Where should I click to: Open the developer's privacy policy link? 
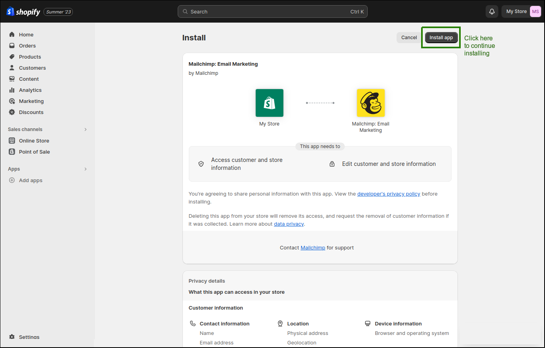click(389, 194)
